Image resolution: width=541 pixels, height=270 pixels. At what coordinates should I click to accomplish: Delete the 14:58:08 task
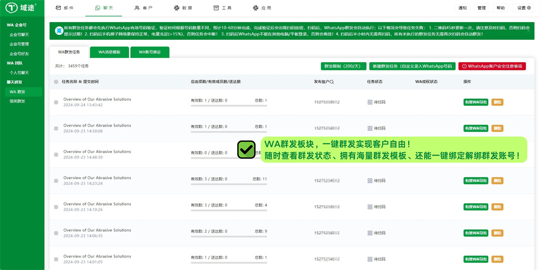point(497,128)
